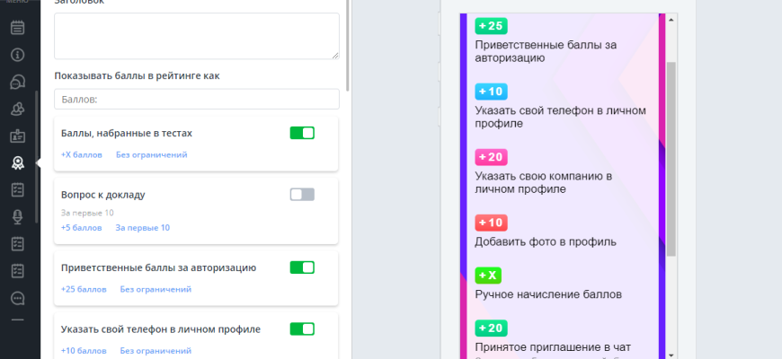Focus the 'Заголовок' text area
The width and height of the screenshot is (782, 359).
[x=196, y=36]
